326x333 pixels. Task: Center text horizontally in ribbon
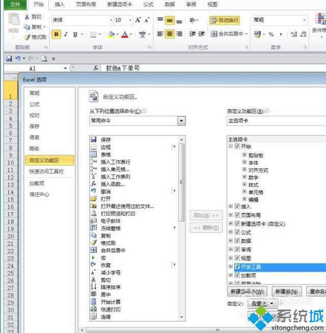point(170,34)
